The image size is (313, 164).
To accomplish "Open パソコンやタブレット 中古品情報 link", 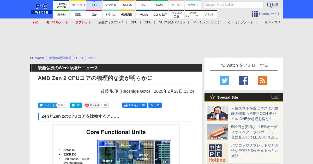I will 255,150.
